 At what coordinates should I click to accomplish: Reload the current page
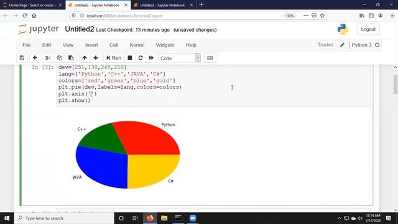coord(25,16)
